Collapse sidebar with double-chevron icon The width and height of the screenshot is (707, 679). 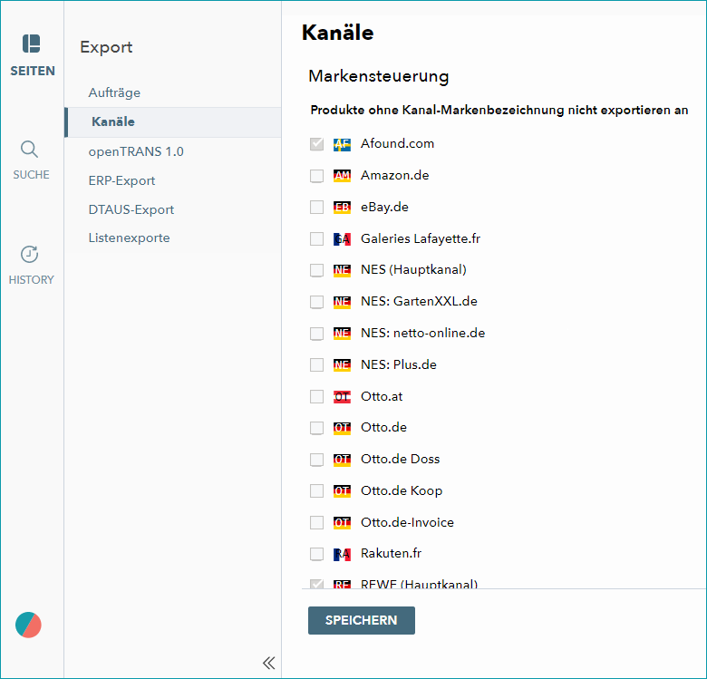[268, 663]
